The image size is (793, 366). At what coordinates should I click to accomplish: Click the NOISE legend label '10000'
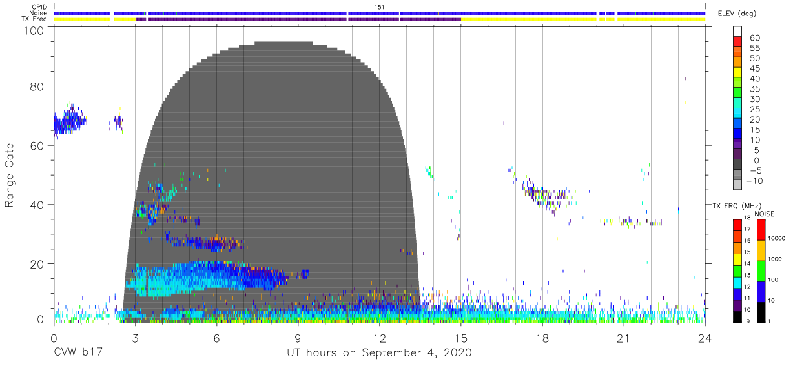tap(777, 239)
